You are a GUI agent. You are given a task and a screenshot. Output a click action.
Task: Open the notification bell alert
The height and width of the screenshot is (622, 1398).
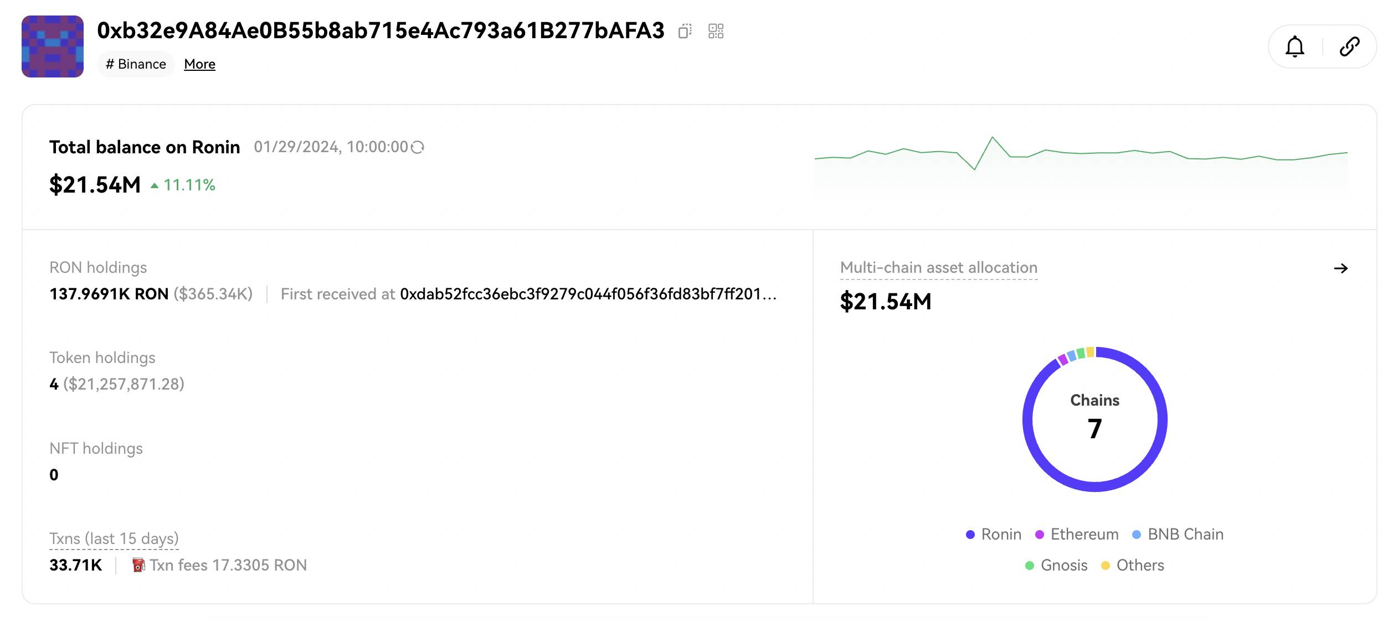tap(1294, 46)
